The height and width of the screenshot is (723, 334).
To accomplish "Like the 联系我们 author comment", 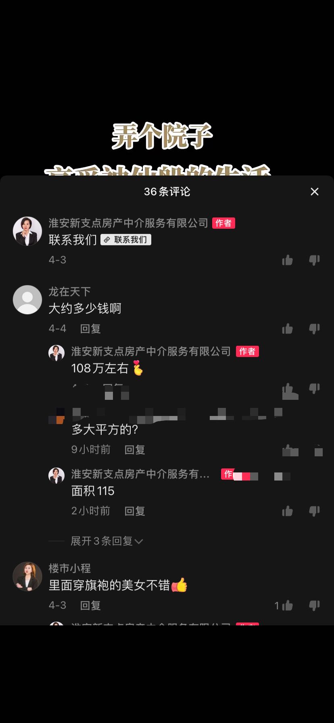I will coord(288,260).
